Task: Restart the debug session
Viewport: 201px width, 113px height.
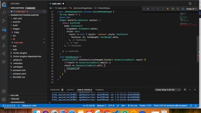Action: (x=173, y=9)
